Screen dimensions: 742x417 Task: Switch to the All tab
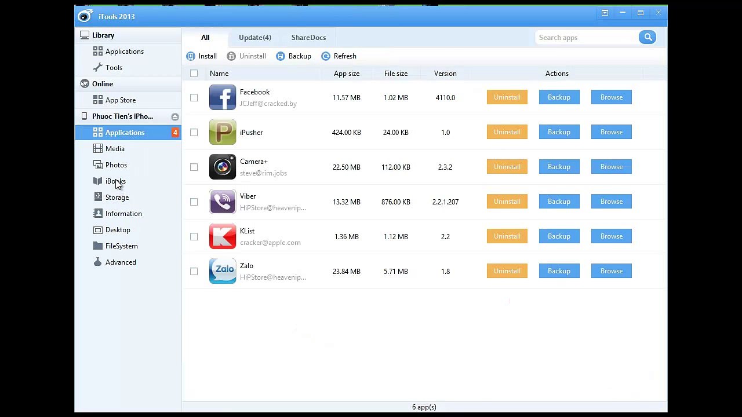[x=205, y=38]
